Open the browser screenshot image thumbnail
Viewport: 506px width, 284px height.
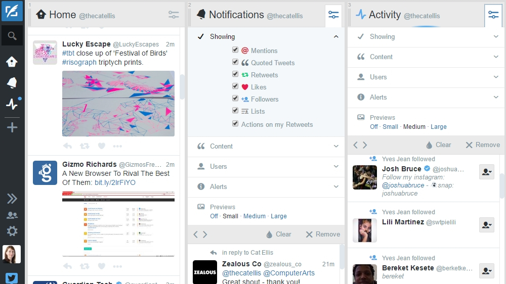(x=118, y=224)
